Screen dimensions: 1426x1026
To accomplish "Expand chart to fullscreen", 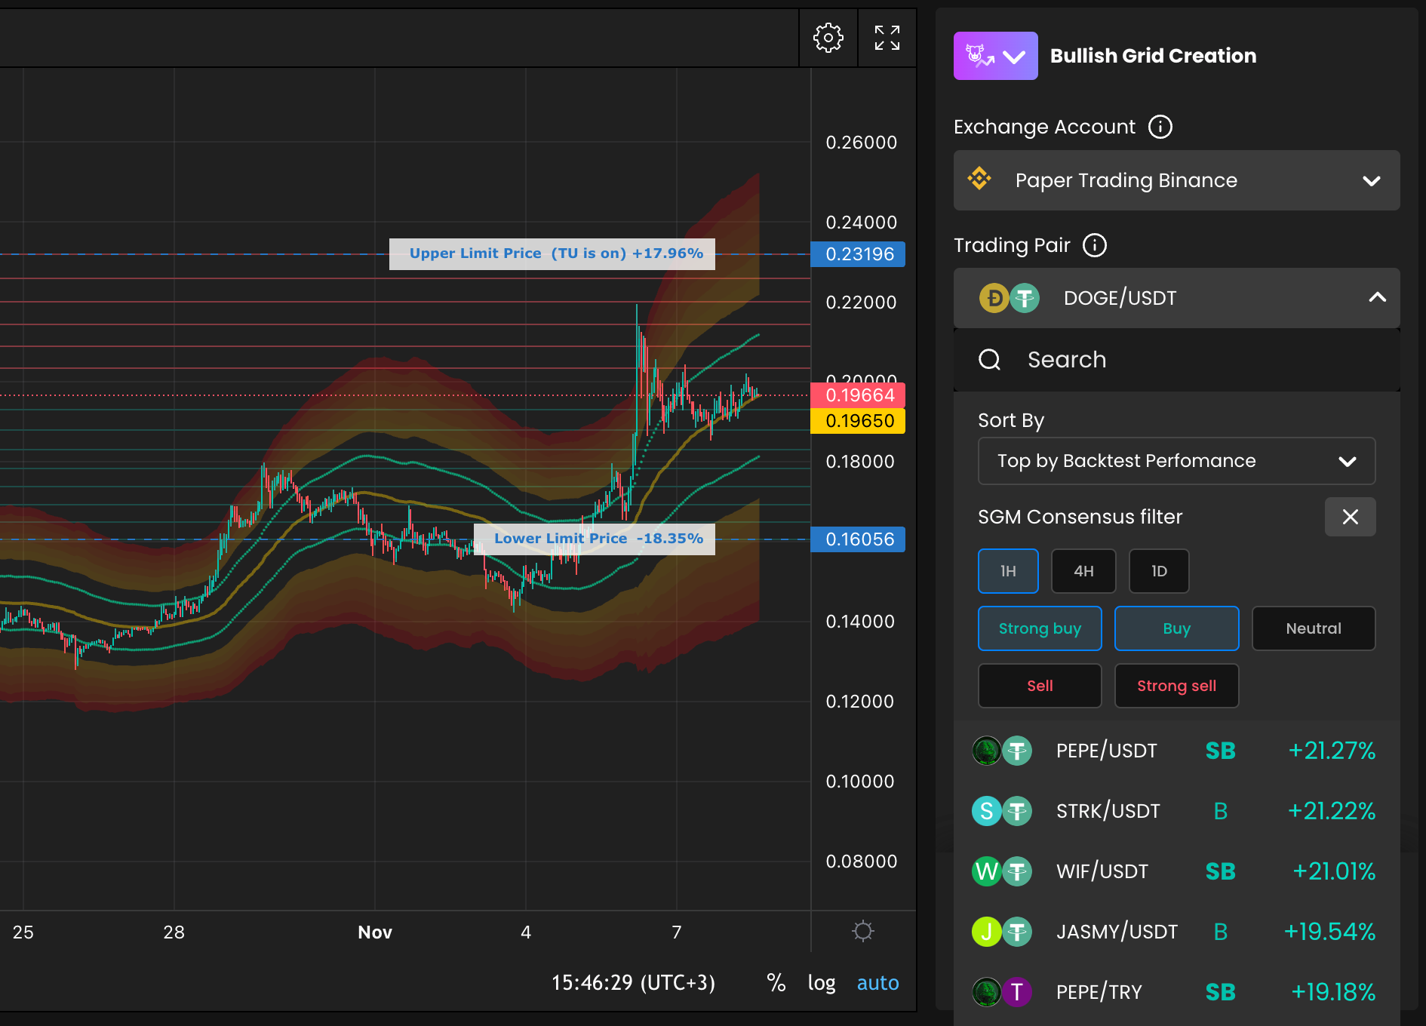I will 887,38.
